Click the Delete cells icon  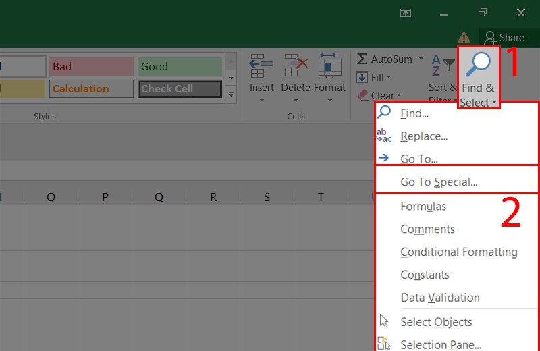pyautogui.click(x=296, y=66)
